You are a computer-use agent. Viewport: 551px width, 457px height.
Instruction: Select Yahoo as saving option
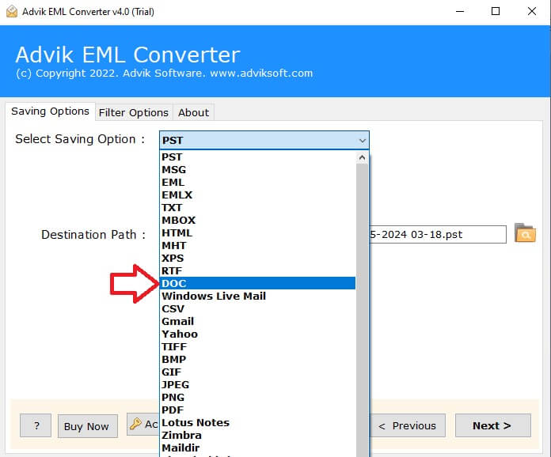pos(257,334)
